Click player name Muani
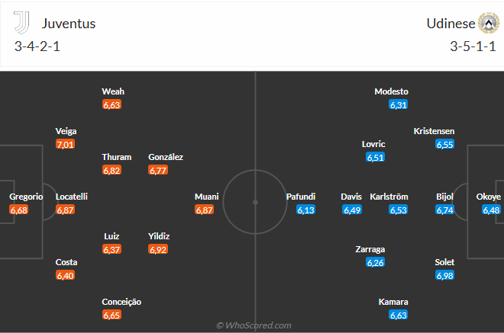Viewport: 504px width, 333px height. pyautogui.click(x=206, y=197)
